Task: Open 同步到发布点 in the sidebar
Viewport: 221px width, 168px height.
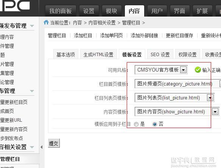Action: tap(12, 138)
